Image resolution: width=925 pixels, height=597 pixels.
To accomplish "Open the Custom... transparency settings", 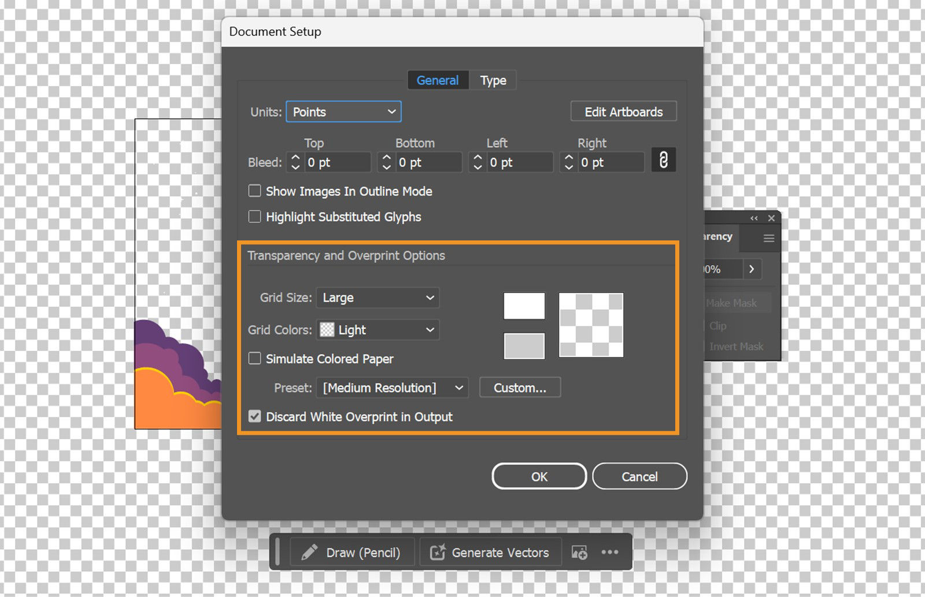I will 519,387.
